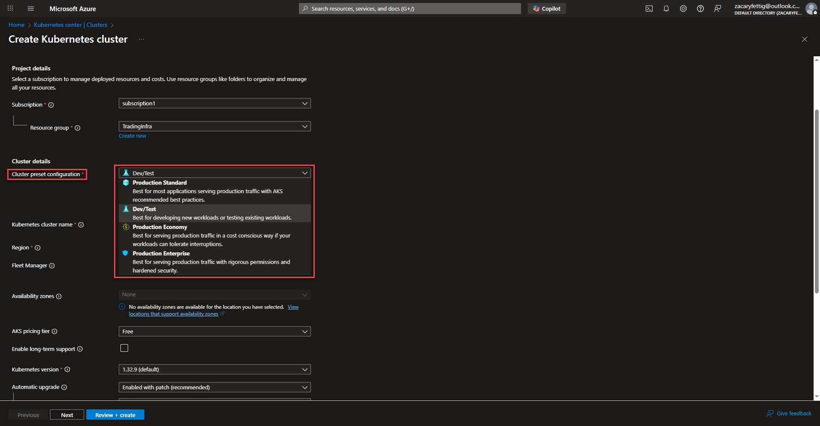
Task: Expand the Subscription dropdown
Action: [x=214, y=104]
